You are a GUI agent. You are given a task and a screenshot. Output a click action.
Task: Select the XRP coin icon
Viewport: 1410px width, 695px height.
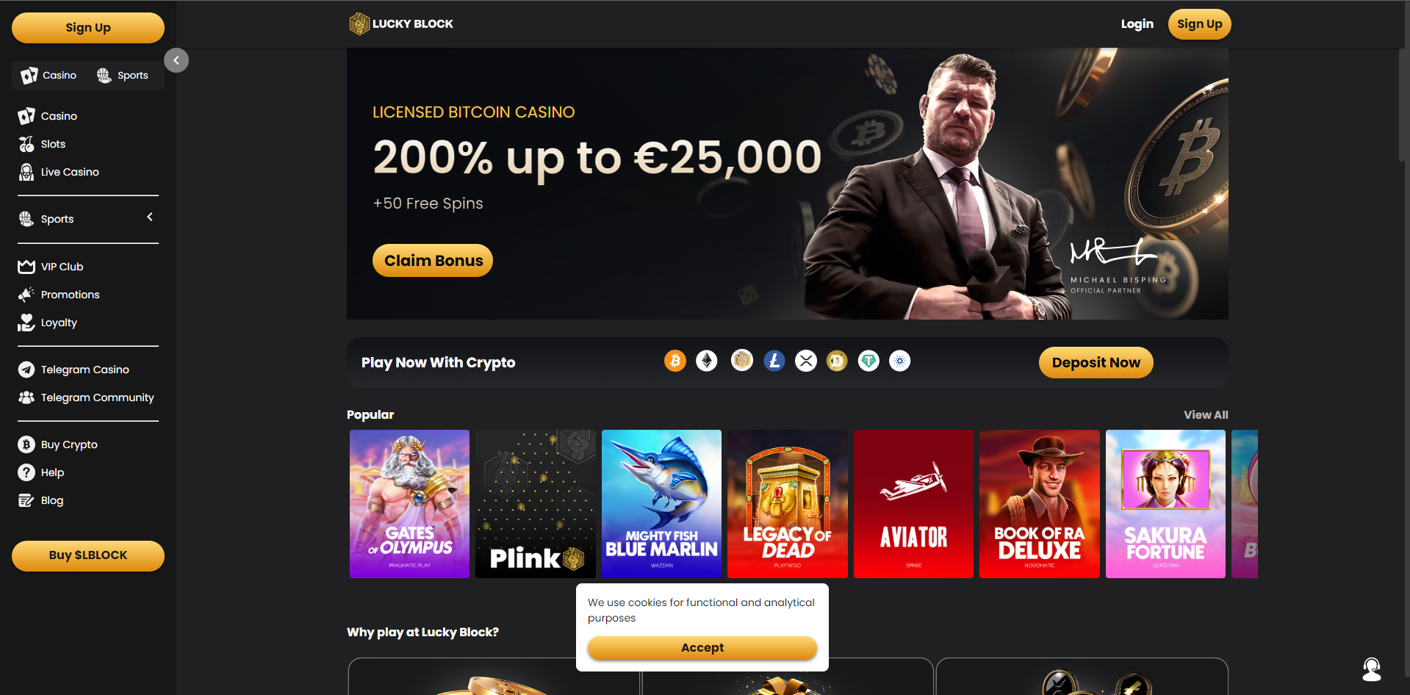click(806, 361)
